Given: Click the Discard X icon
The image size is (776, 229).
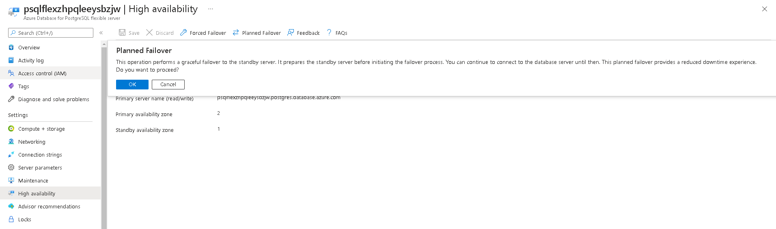Looking at the screenshot, I should pyautogui.click(x=149, y=32).
